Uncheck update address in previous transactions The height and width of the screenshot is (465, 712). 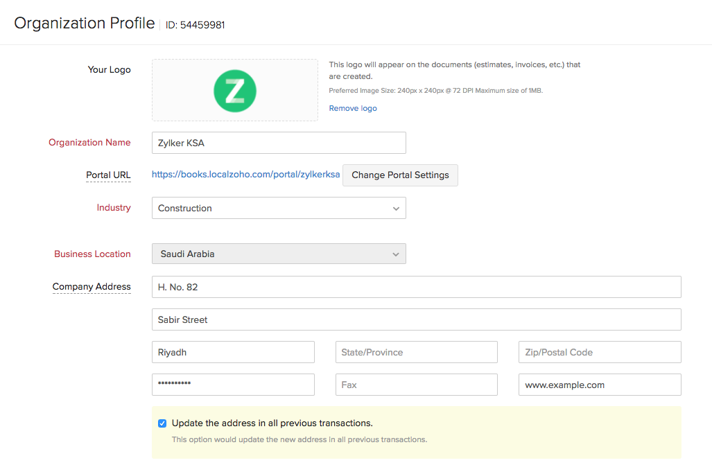162,423
